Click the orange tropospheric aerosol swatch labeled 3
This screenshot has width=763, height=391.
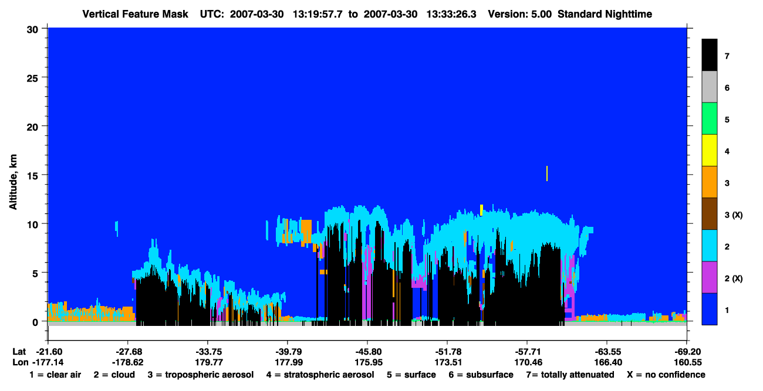(x=710, y=182)
